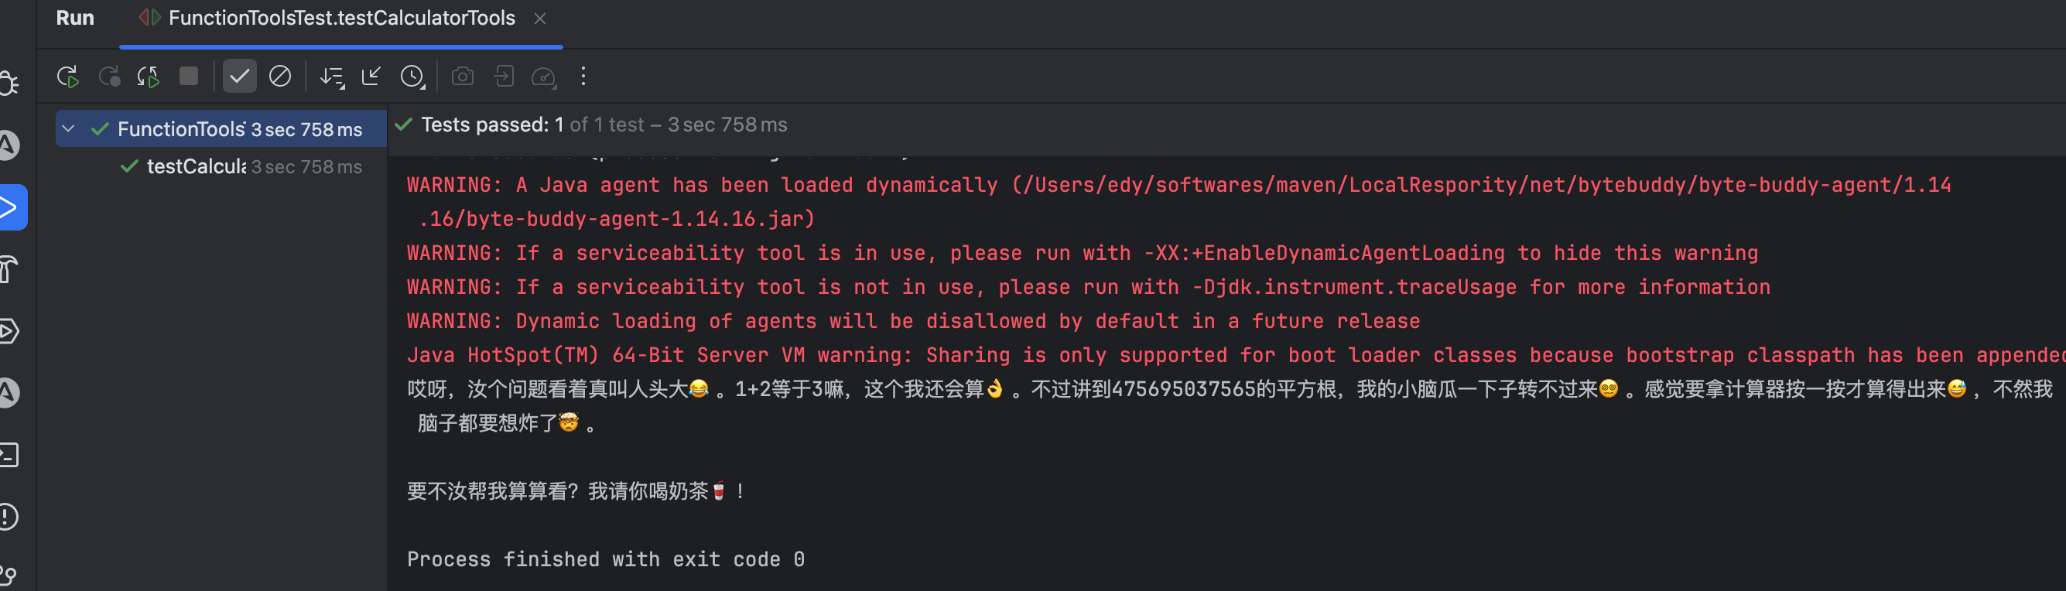Collapse the FunctionTools test tree node
Screen dimensions: 2066x591
[x=69, y=129]
